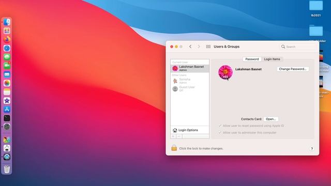Launch iMovie from the dock
This screenshot has height=186, width=331.
pyautogui.click(x=7, y=101)
